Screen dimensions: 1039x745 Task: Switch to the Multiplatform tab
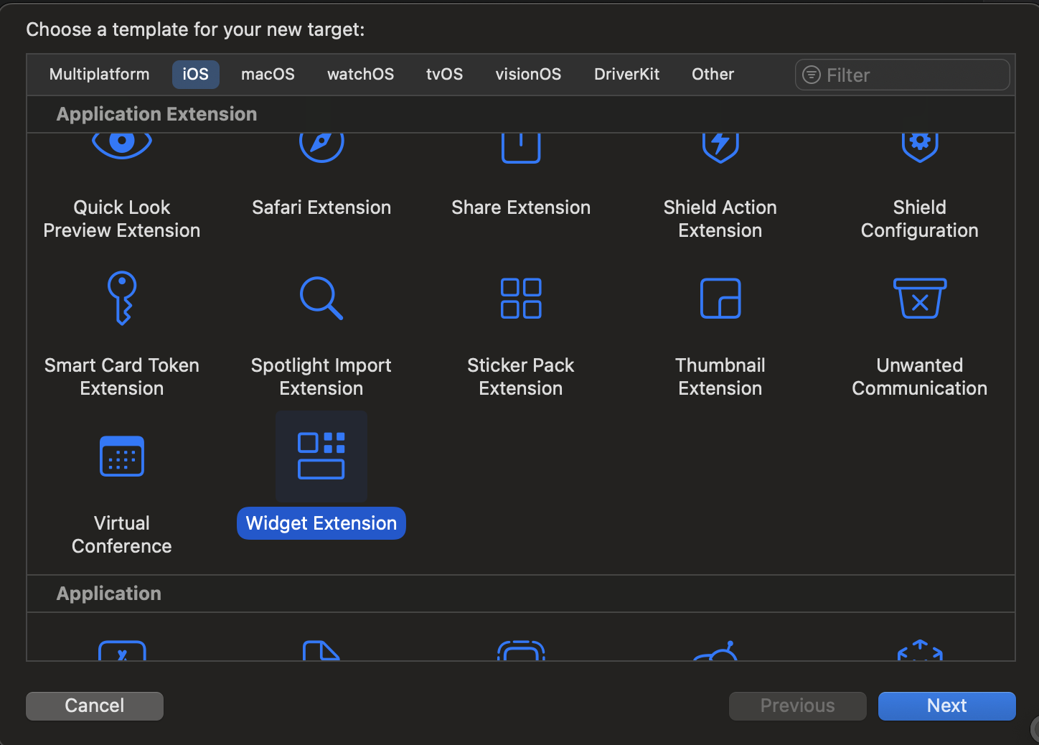click(x=99, y=74)
